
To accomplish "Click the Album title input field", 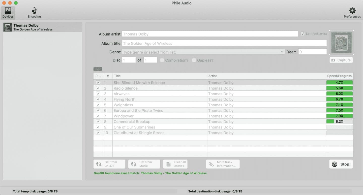I will coord(224,43).
